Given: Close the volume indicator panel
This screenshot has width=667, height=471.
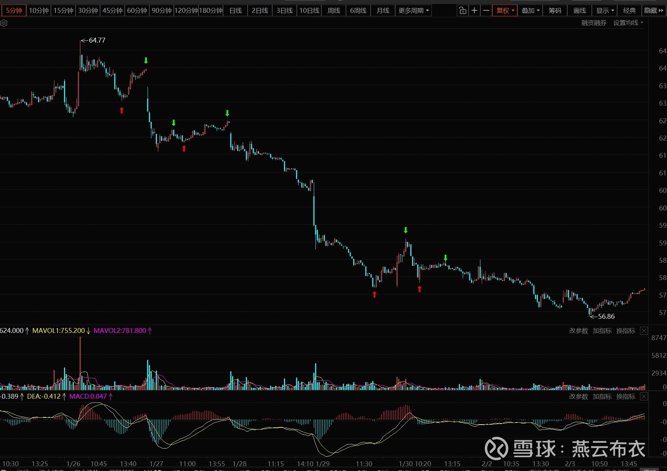Looking at the screenshot, I should (x=644, y=331).
